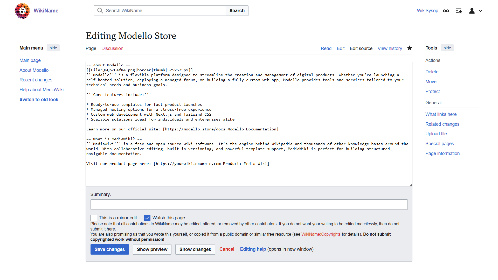Open Help about MediaWiki link
The image size is (498, 280).
pos(41,90)
